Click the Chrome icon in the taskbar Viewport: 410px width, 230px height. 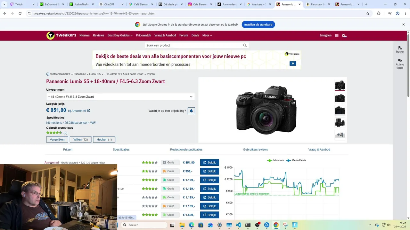click(x=276, y=225)
